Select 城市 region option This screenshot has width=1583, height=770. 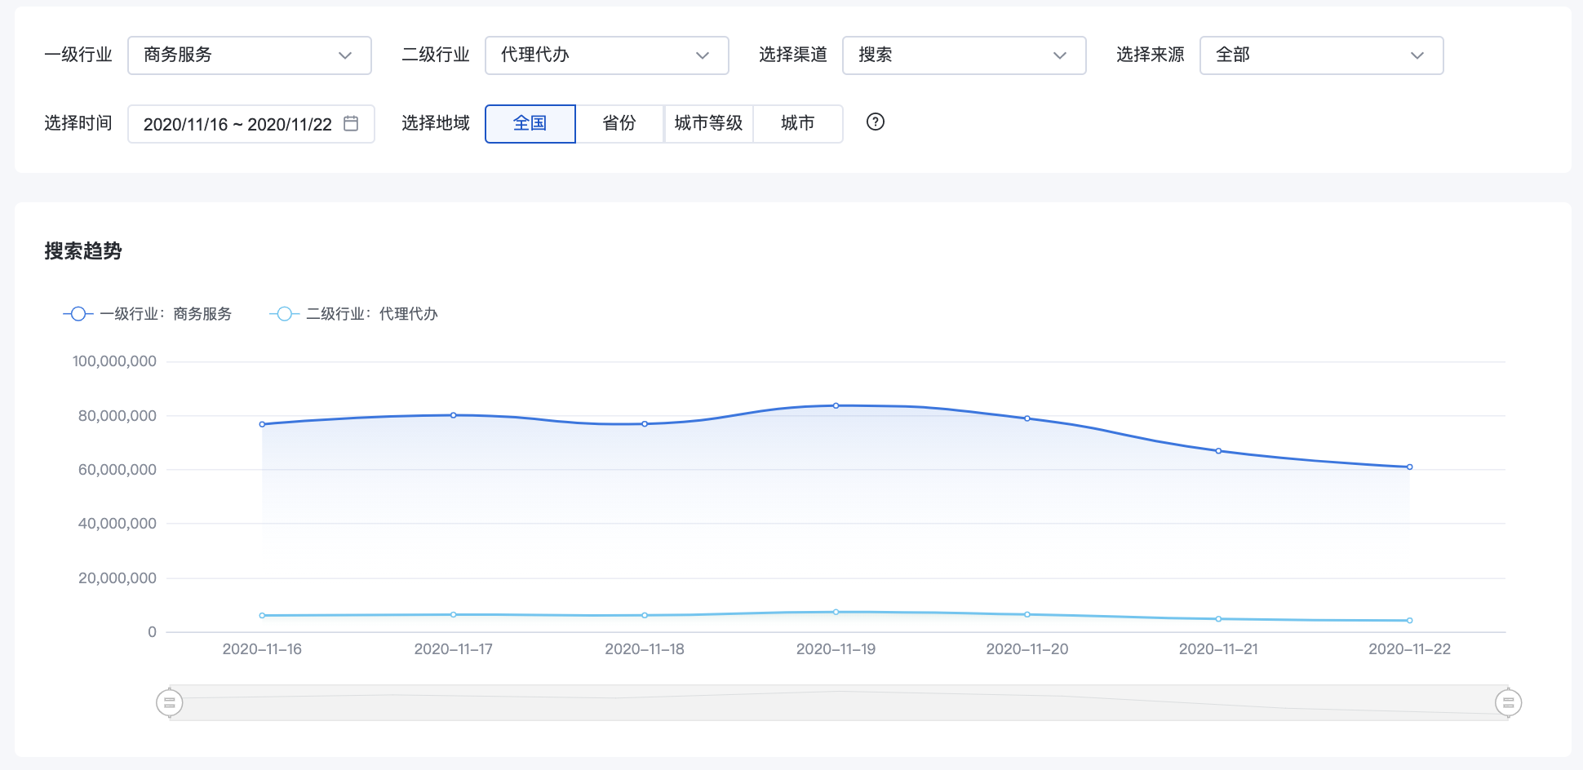[797, 123]
